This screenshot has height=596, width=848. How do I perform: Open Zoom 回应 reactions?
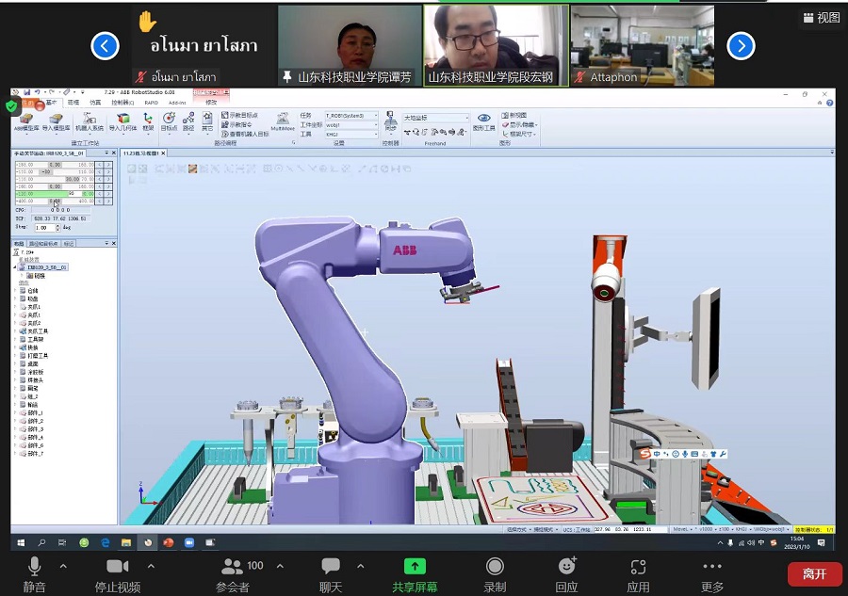click(566, 575)
